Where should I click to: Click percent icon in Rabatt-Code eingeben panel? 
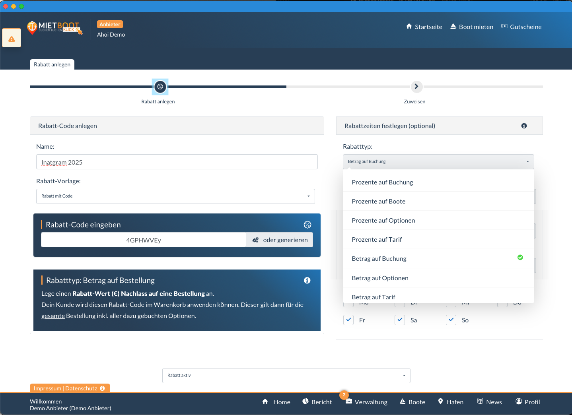[x=307, y=225]
